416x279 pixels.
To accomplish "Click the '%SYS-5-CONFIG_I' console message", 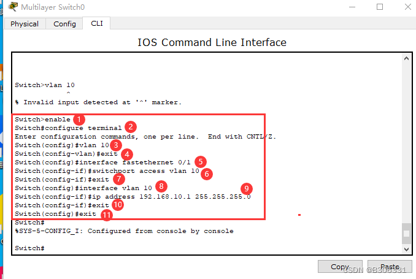I will point(124,231).
